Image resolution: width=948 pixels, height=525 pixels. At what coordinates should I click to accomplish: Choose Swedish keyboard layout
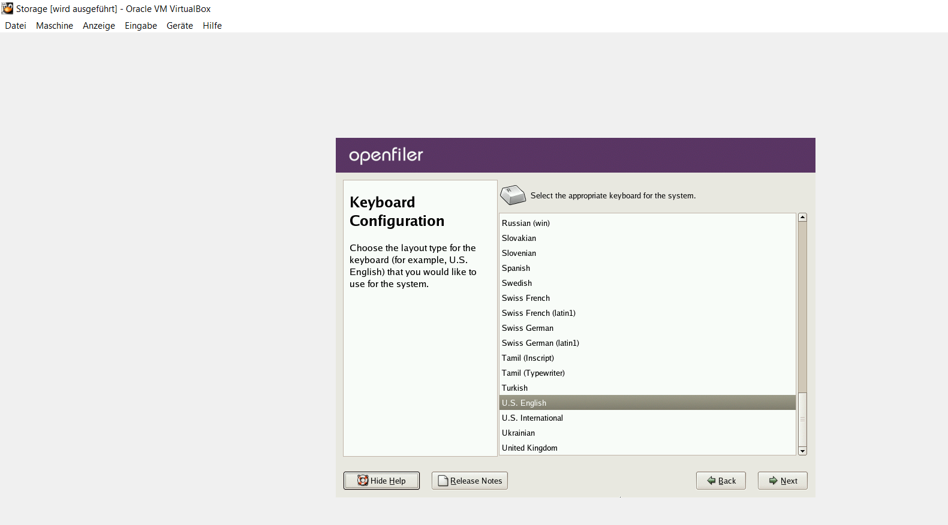pyautogui.click(x=648, y=283)
